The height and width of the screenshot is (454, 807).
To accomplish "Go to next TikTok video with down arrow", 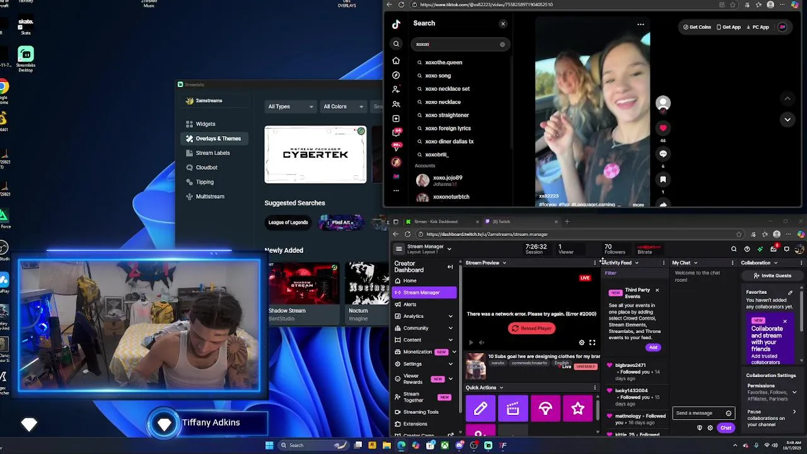I will [787, 120].
